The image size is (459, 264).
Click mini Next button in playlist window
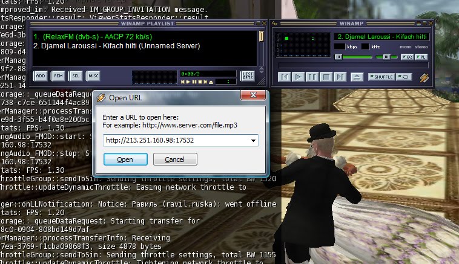tap(205, 82)
